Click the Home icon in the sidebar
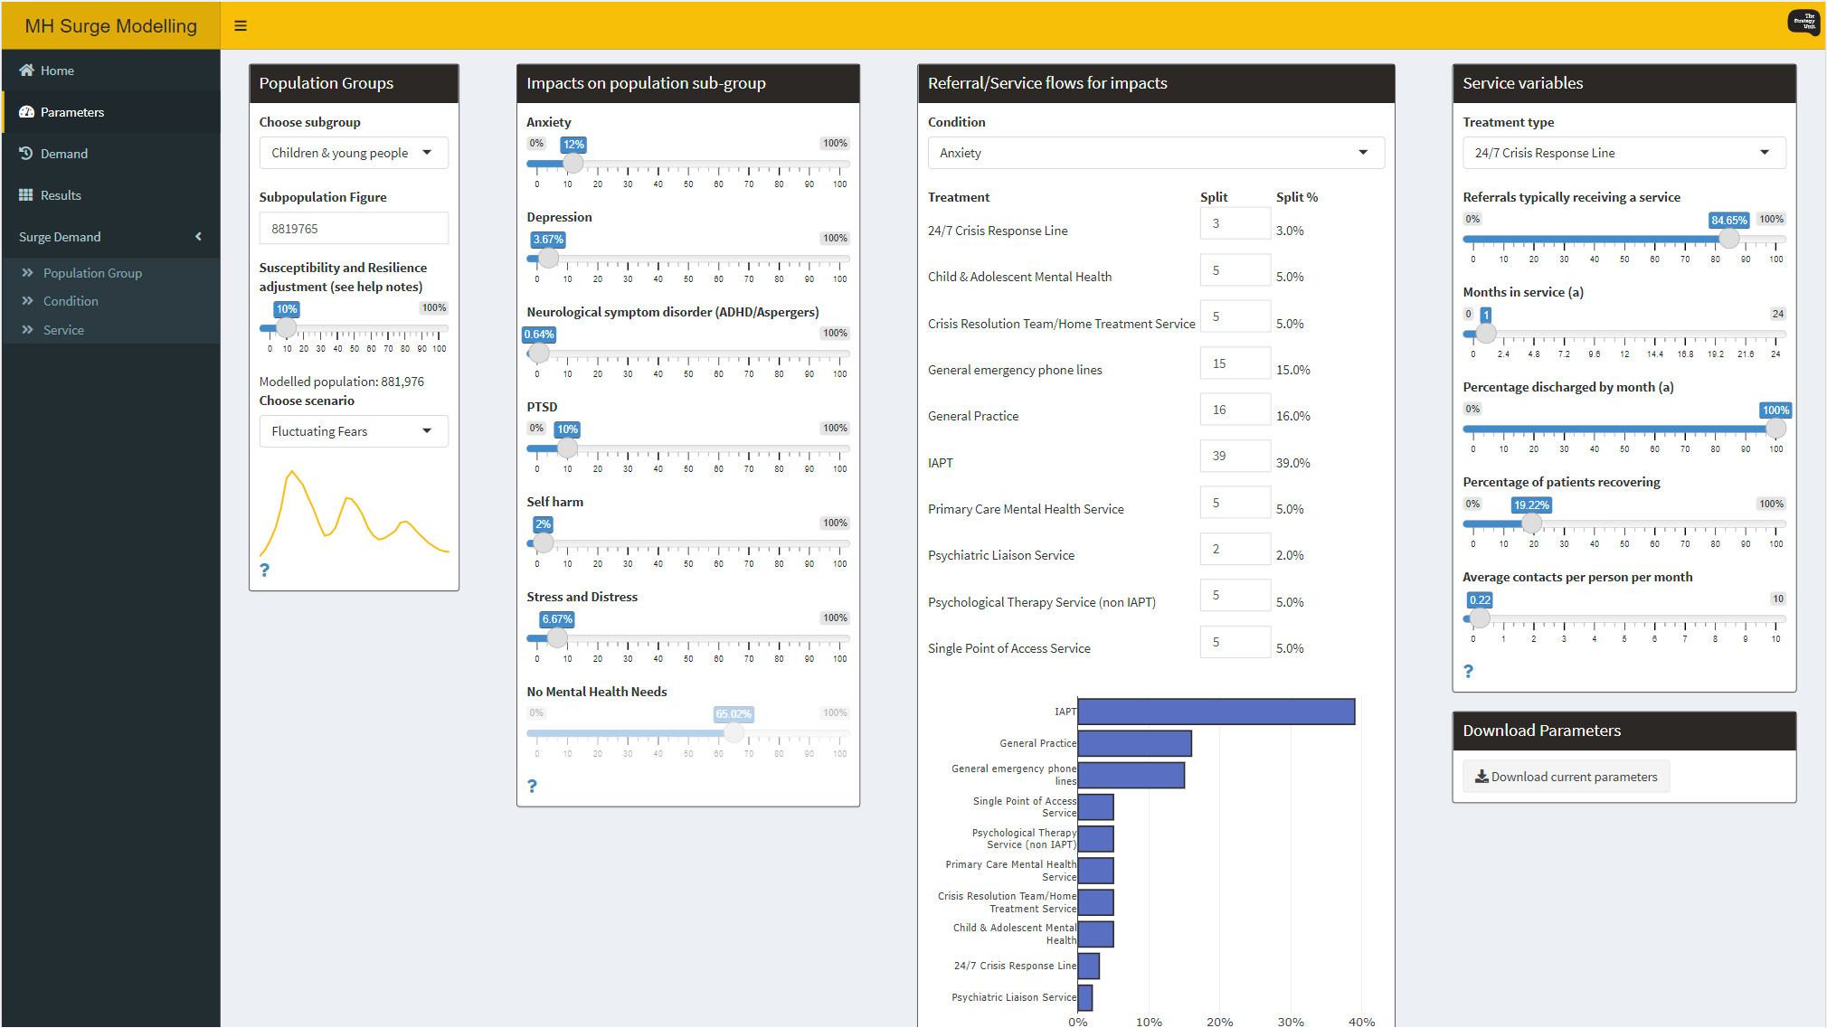This screenshot has width=1827, height=1028. coord(26,71)
